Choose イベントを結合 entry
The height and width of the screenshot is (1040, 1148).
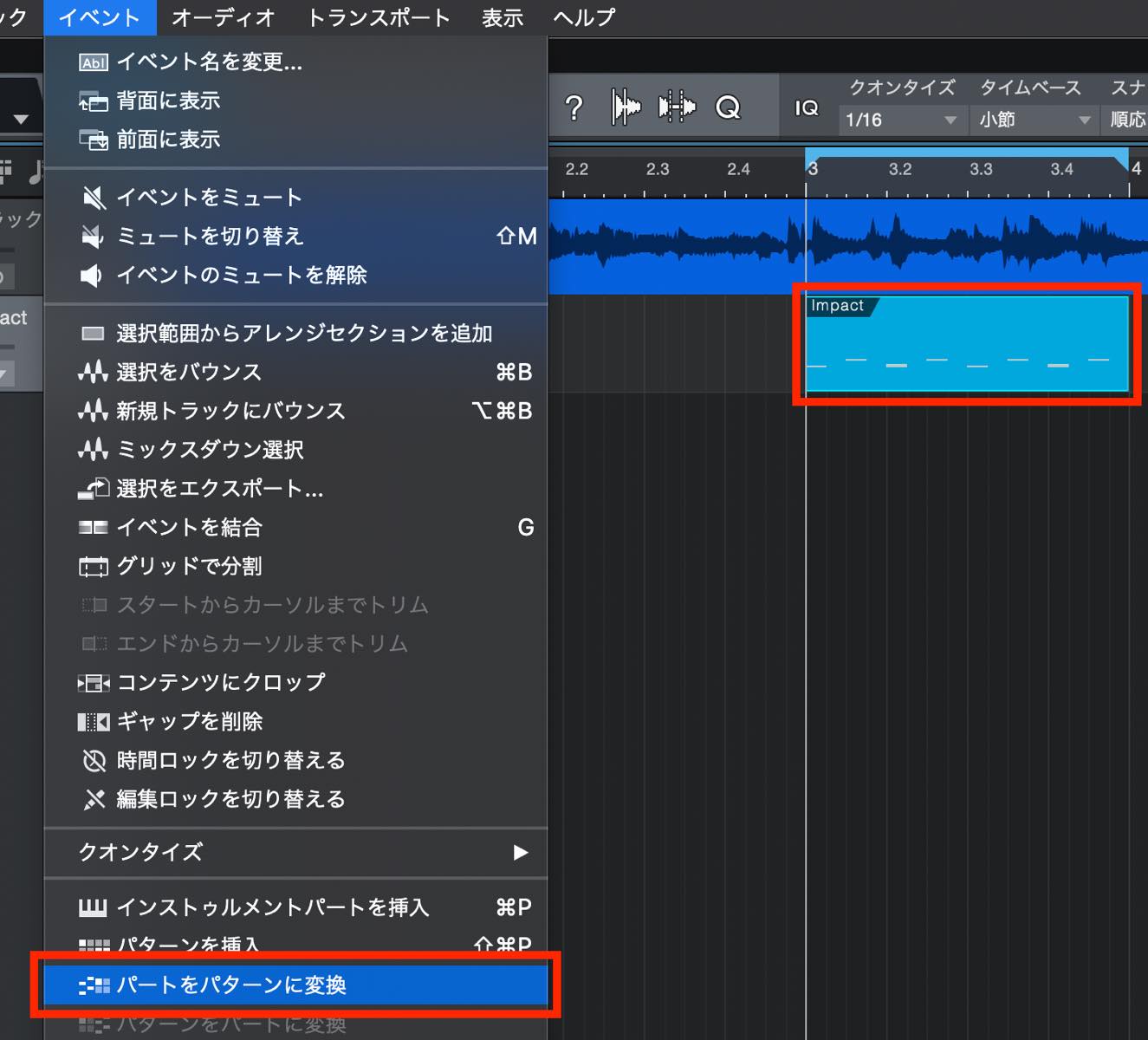click(x=295, y=528)
